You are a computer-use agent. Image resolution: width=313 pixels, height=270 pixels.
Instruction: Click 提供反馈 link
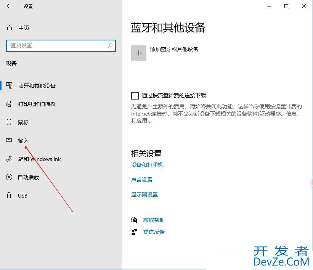click(x=154, y=232)
